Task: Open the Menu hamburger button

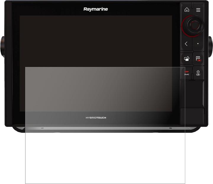Action: point(198,10)
